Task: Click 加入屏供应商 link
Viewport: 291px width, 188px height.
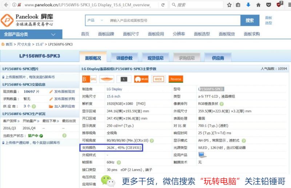Action: 64,106
